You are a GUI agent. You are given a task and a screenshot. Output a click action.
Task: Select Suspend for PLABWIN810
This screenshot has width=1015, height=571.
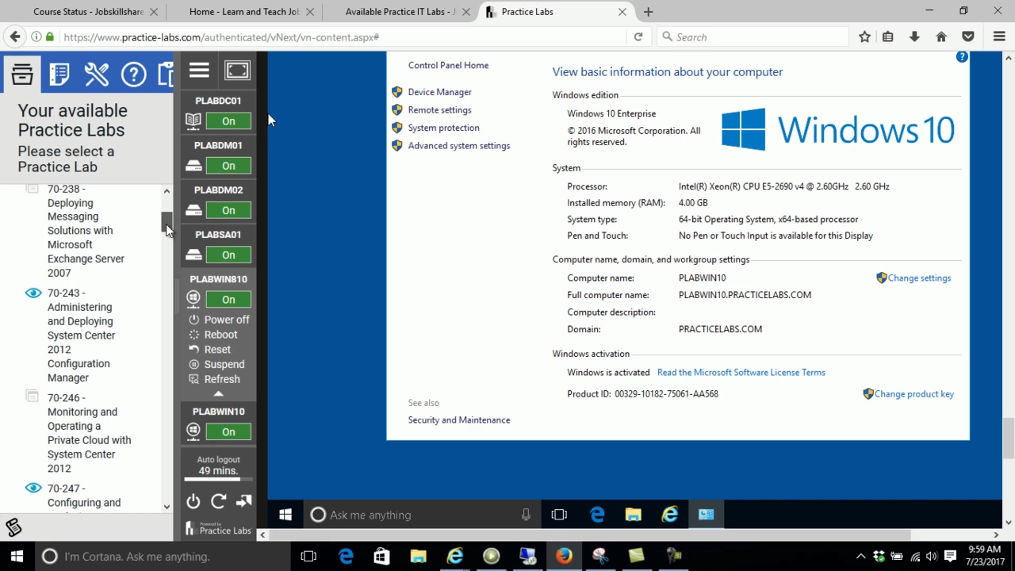coord(216,364)
